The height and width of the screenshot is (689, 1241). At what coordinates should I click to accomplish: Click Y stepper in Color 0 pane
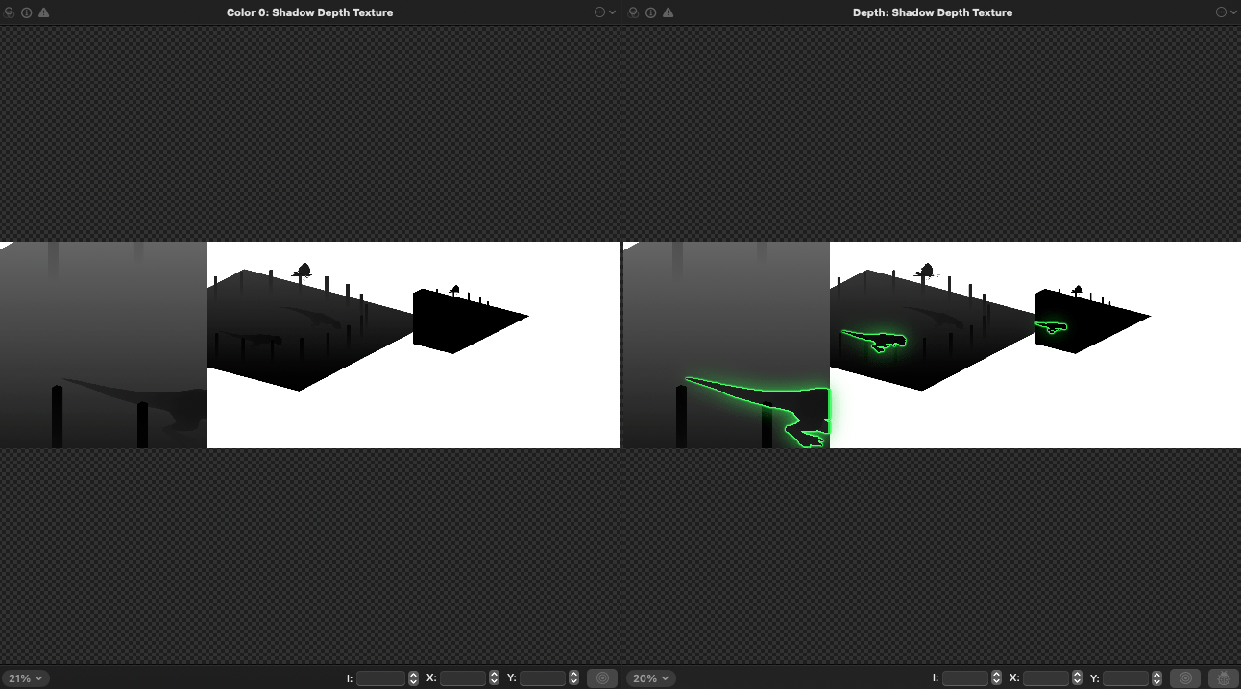pyautogui.click(x=573, y=678)
